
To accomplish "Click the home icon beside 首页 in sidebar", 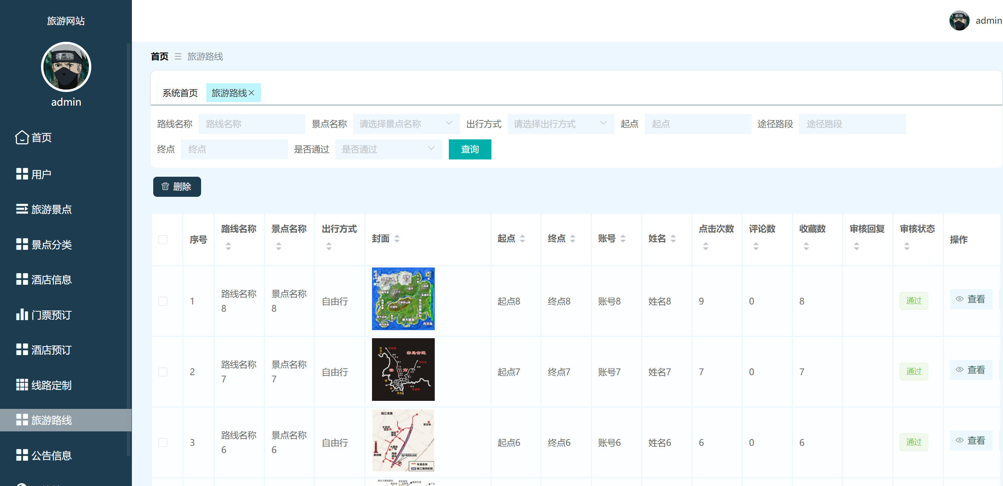I will [22, 137].
